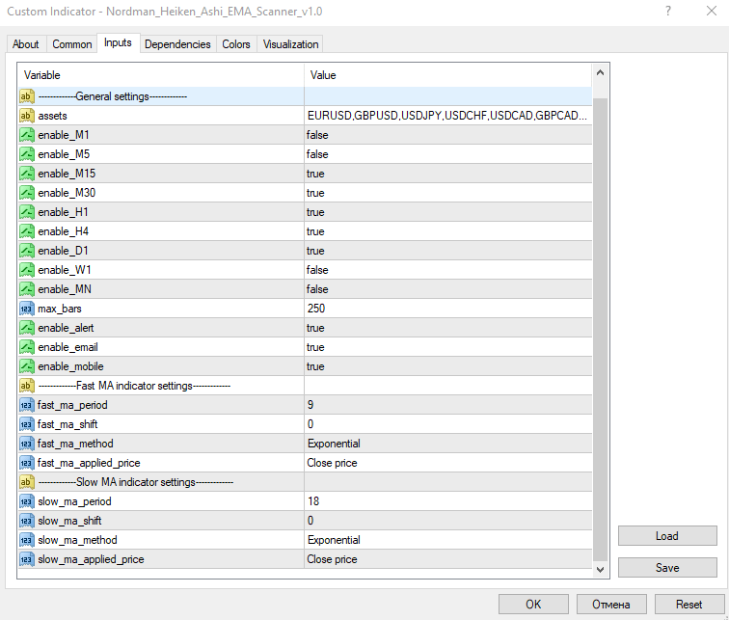Viewport: 729px width, 620px height.
Task: Click the scrollbar up arrow
Action: (x=600, y=72)
